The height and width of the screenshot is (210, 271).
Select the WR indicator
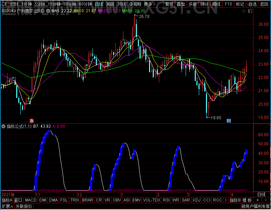click(176, 200)
